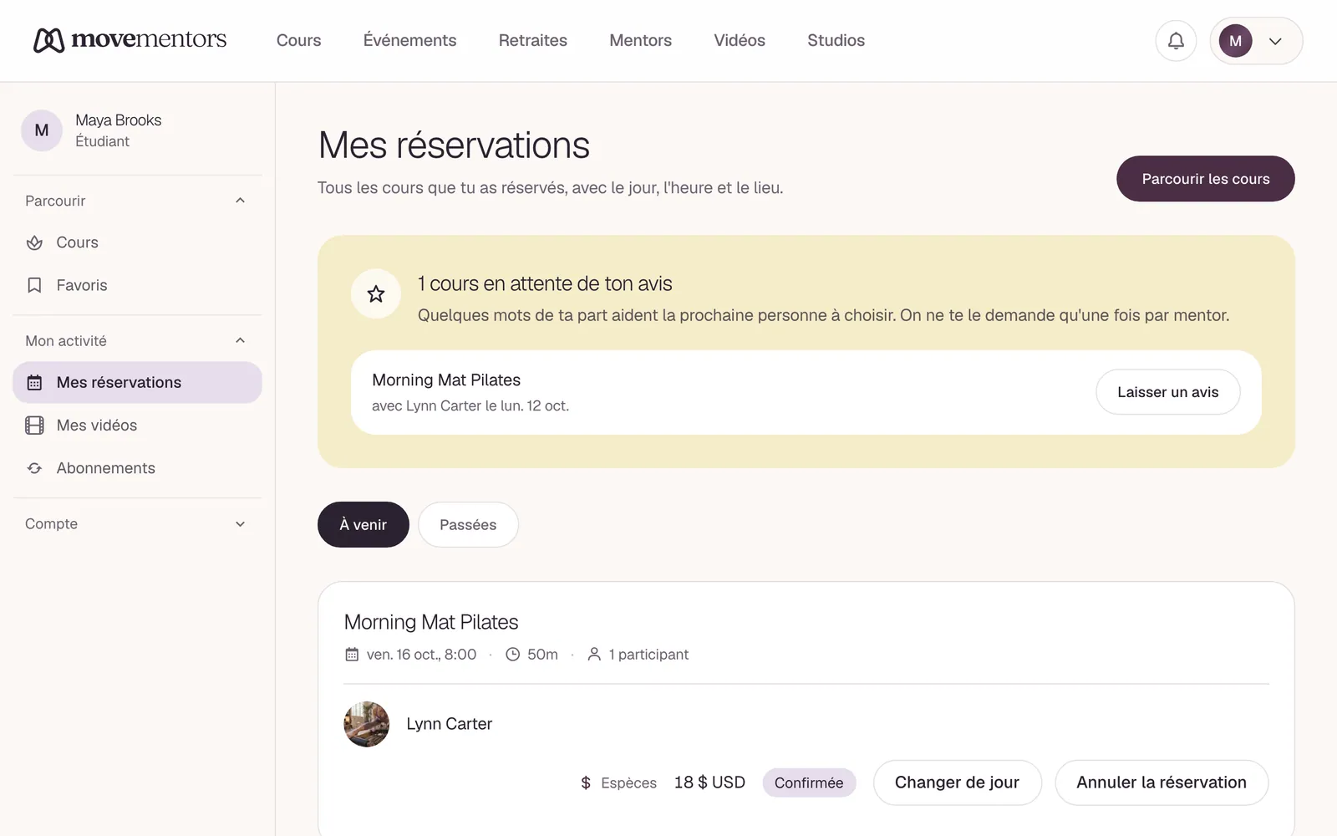Select Mes réservations in sidebar
Screen dimensions: 1337x836
pyautogui.click(x=137, y=382)
